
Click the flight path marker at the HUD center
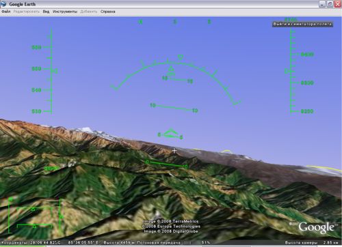171,134
